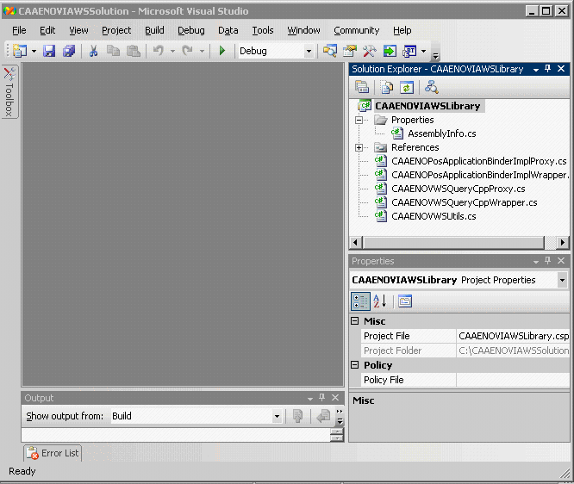Toggle auto-hide pin on Solution Explorer

(x=547, y=68)
